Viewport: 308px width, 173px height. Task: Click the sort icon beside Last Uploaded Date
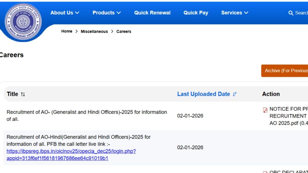click(x=235, y=94)
